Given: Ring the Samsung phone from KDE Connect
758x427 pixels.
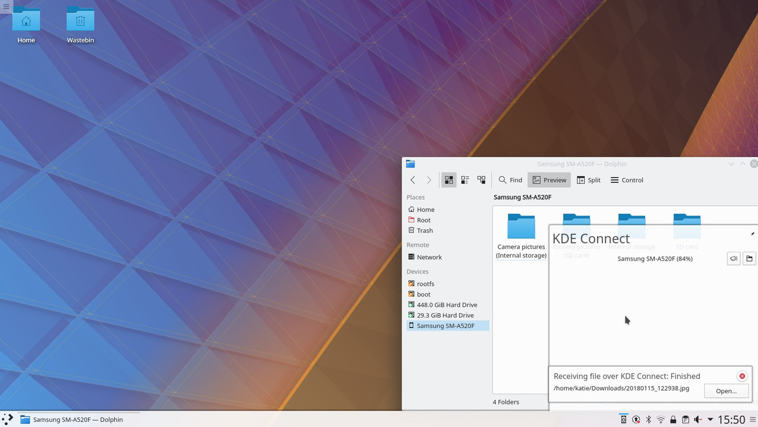Looking at the screenshot, I should pyautogui.click(x=733, y=259).
